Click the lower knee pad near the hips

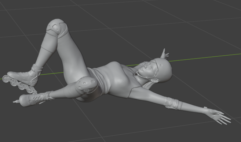point(87,85)
